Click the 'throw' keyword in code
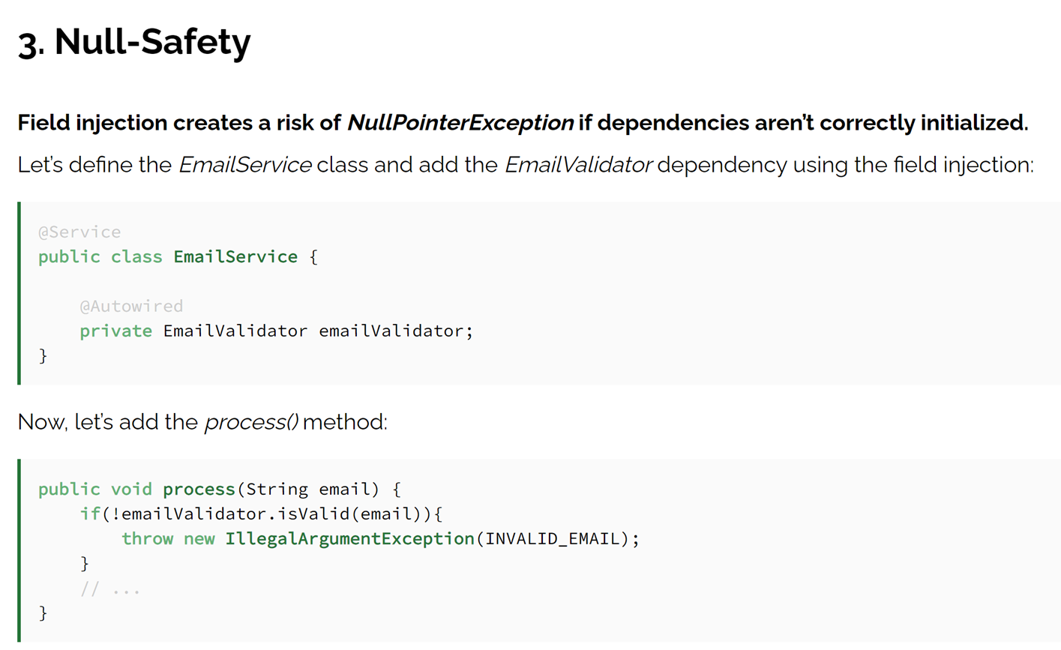Screen dimensions: 1061x650 [x=147, y=539]
